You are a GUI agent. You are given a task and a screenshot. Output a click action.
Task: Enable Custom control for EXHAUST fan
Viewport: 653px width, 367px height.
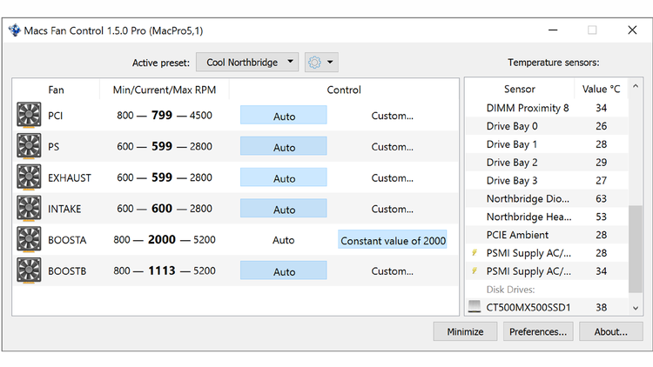pos(392,178)
